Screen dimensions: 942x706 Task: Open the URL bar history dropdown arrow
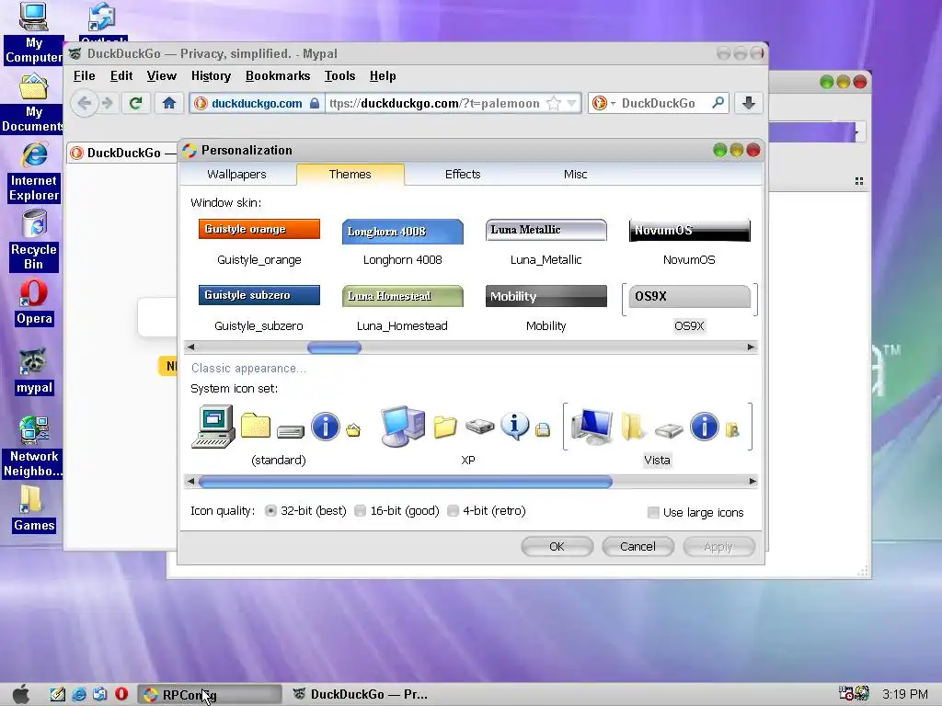572,103
